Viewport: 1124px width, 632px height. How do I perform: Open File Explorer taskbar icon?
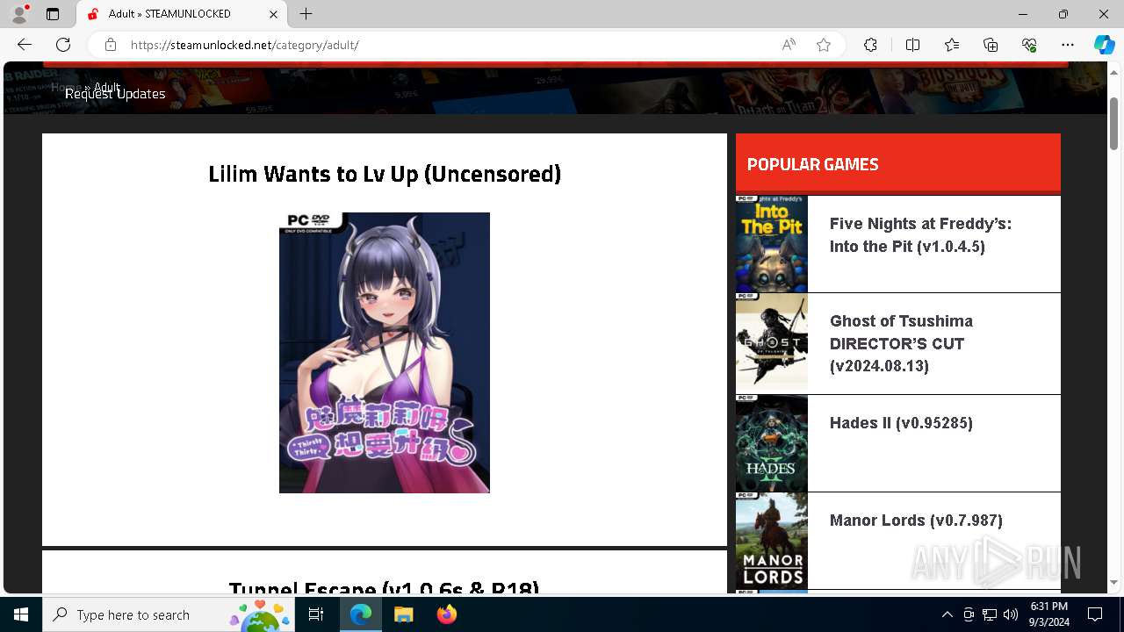coord(403,614)
